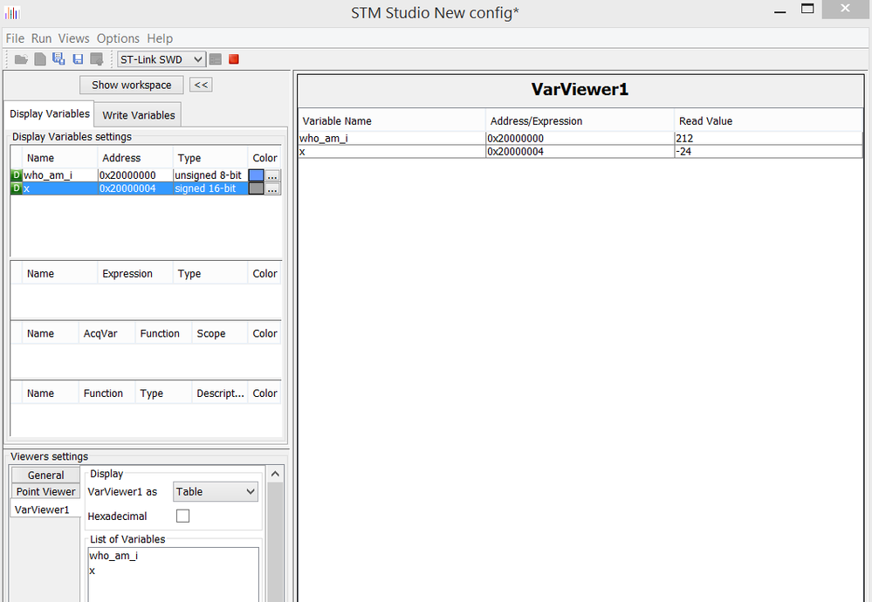The height and width of the screenshot is (602, 872).
Task: Click the signed 16-bit type cell
Action: tap(210, 188)
